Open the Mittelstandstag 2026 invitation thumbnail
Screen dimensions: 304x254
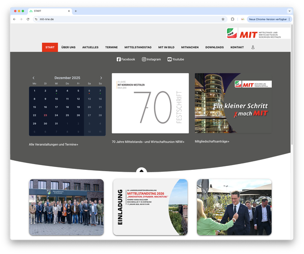pos(150,207)
